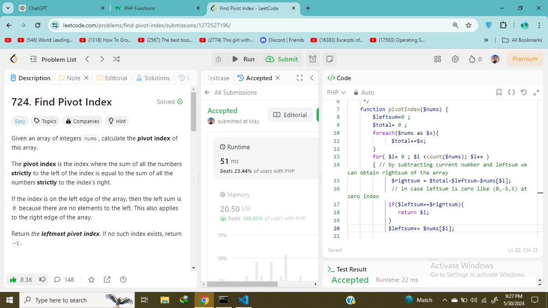Bookmark the code with the bookmark icon
548x308 pixels.
tap(500, 92)
